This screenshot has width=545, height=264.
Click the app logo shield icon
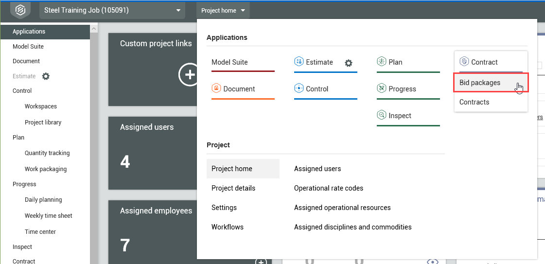pos(20,10)
